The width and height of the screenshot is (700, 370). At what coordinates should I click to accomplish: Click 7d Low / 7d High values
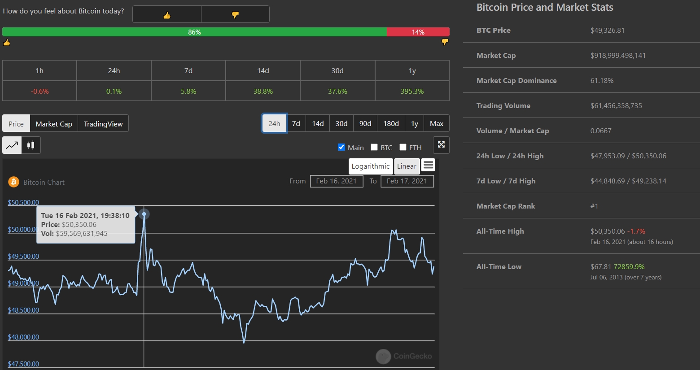tap(628, 181)
